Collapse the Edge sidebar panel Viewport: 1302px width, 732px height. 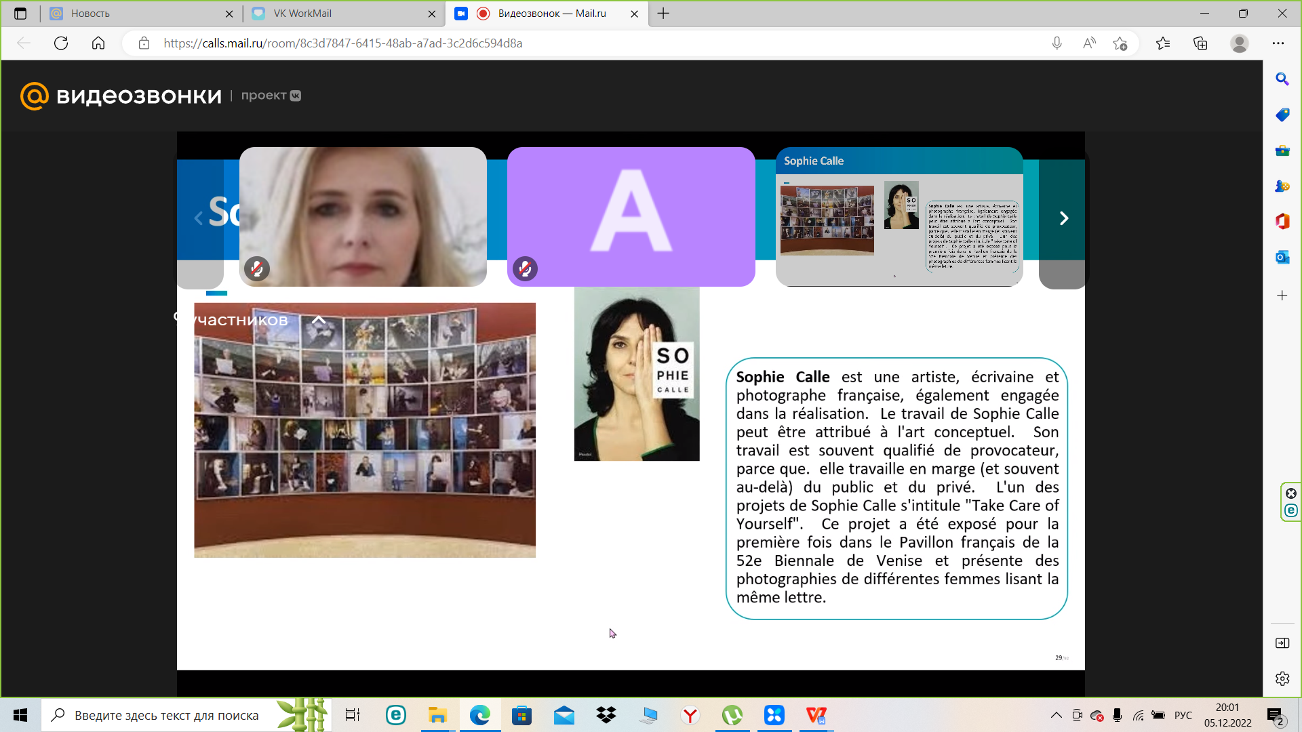point(1282,643)
